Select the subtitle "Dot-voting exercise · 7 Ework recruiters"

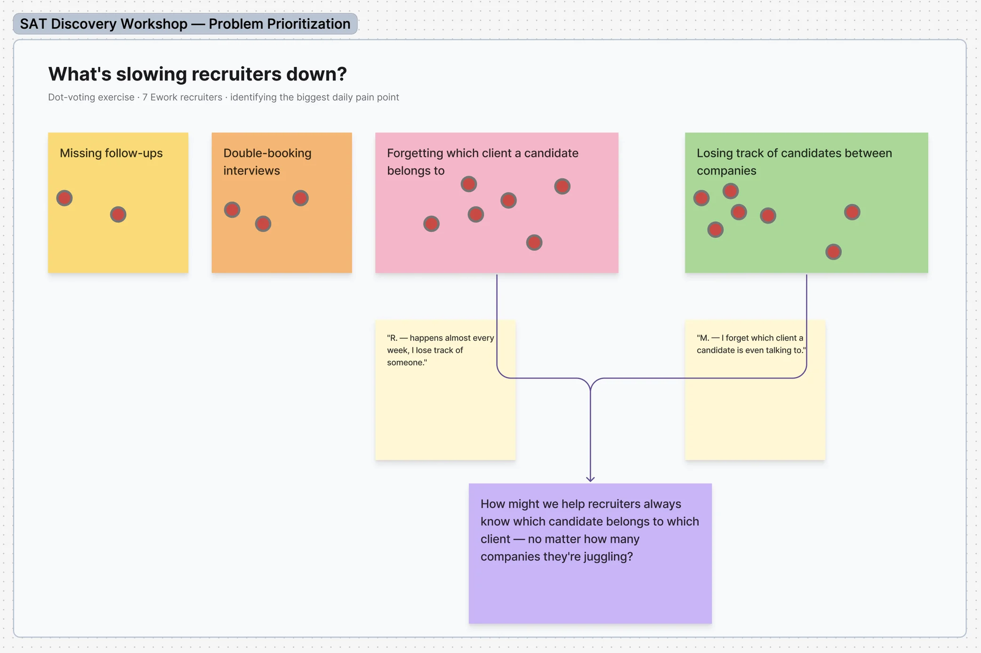tap(224, 97)
